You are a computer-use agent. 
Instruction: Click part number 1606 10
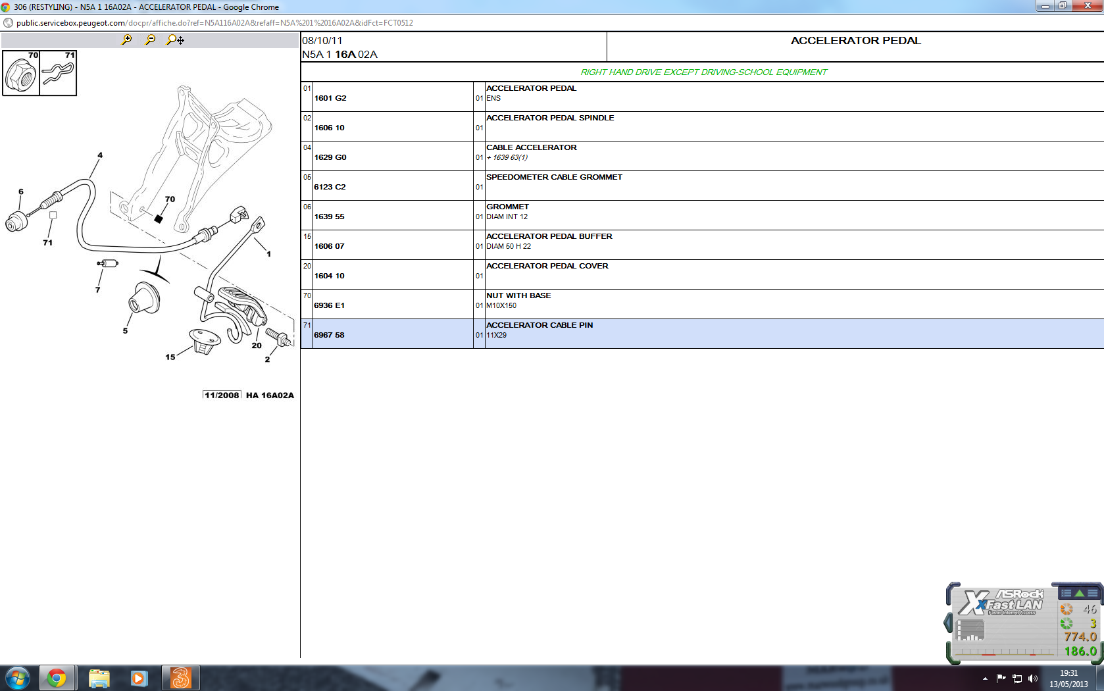330,128
